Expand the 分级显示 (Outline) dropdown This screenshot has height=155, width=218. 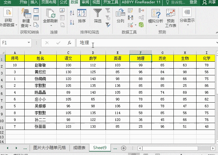(x=187, y=20)
